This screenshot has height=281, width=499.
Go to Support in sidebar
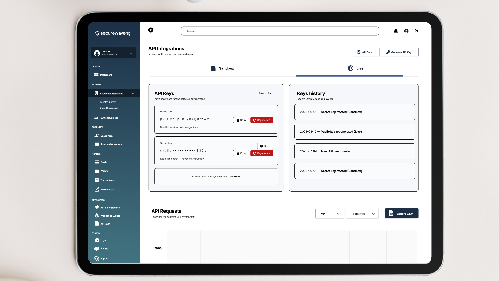pyautogui.click(x=104, y=259)
